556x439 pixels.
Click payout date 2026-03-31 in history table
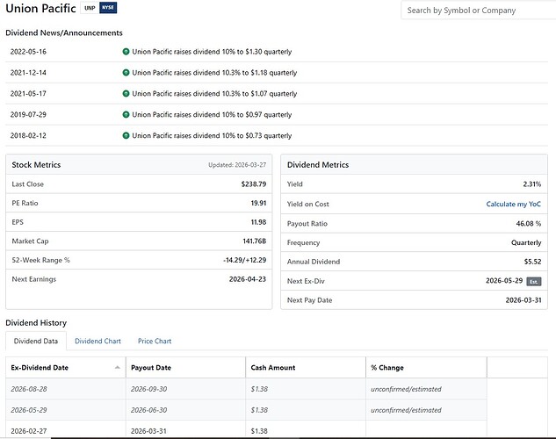pyautogui.click(x=148, y=431)
